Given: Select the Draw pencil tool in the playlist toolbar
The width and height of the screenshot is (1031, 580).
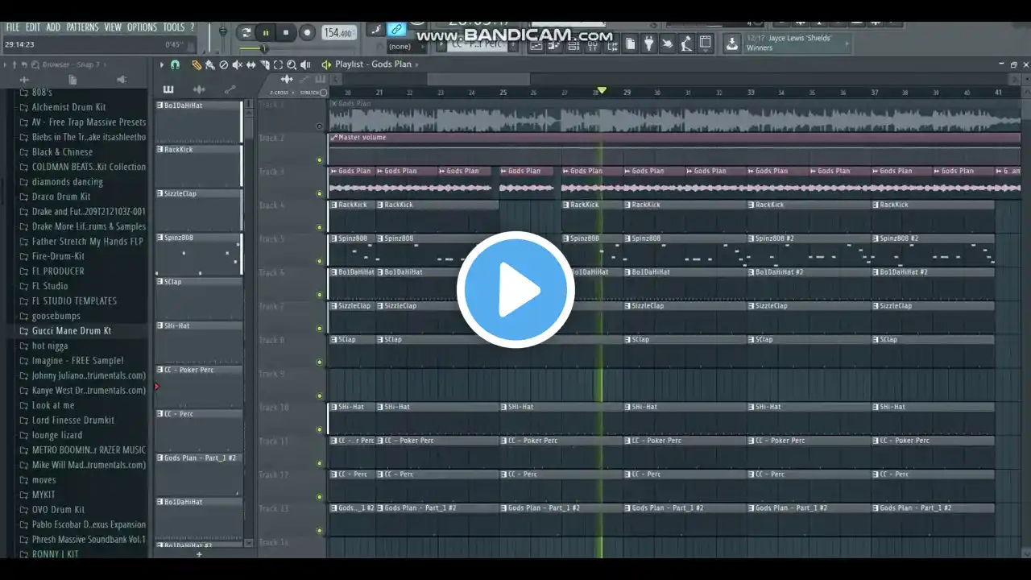Looking at the screenshot, I should point(196,64).
